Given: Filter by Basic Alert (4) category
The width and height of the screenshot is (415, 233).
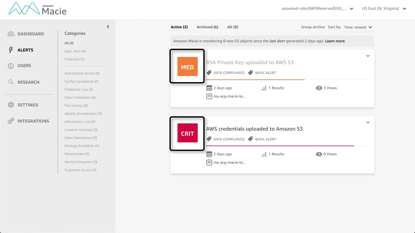Looking at the screenshot, I should [75, 51].
